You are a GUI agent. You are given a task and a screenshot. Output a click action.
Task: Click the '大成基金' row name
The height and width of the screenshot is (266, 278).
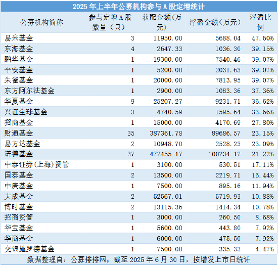19,197
